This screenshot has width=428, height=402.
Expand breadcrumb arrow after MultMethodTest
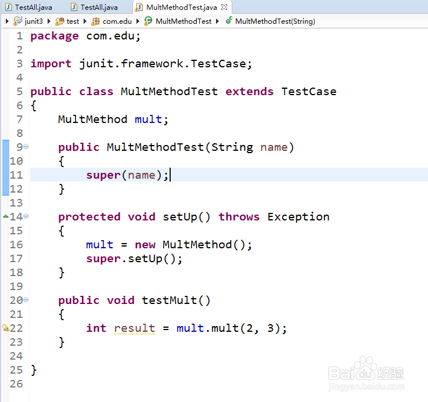pos(217,21)
